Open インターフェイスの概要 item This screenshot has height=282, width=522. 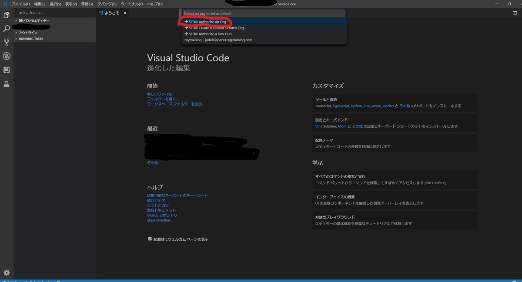tap(395, 200)
